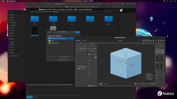This screenshot has width=177, height=99.
Task: Collapse the Size section in Game panel
Action: 156,55
